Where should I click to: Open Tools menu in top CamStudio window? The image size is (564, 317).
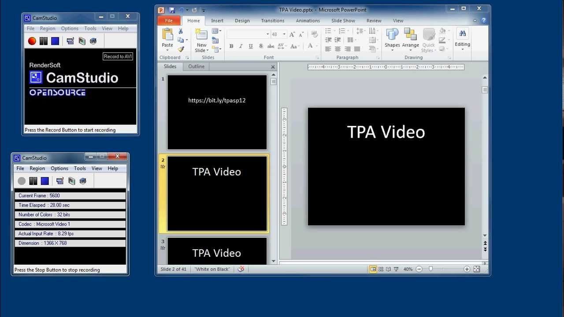[x=90, y=29]
